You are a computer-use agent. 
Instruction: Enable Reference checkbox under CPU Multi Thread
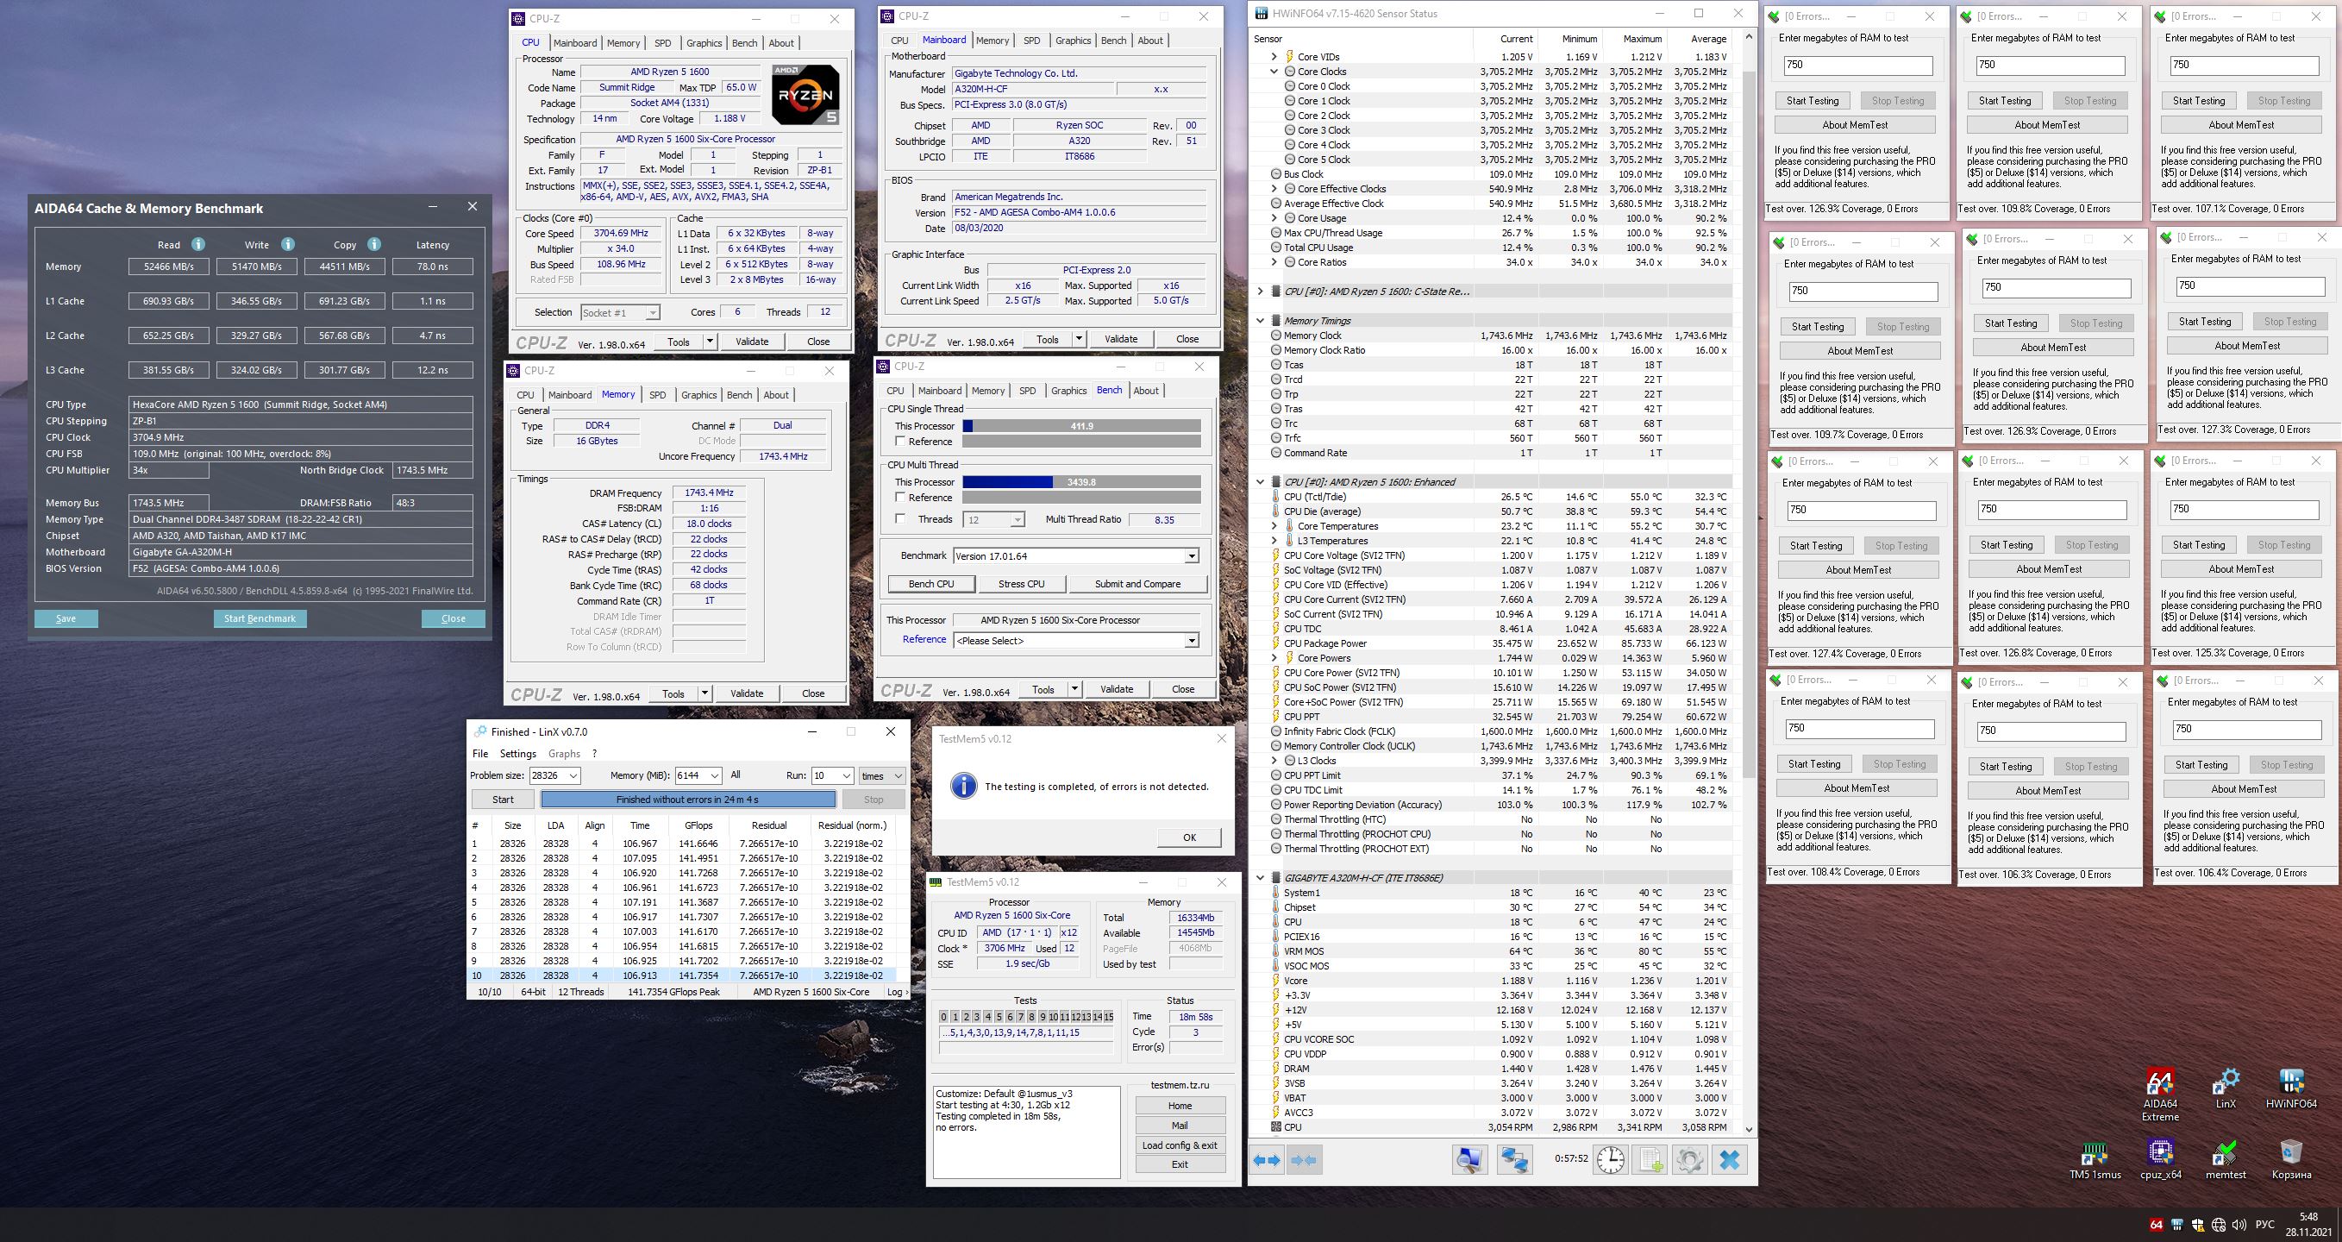pyautogui.click(x=900, y=499)
